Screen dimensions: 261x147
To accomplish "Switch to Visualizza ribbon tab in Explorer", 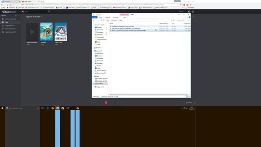I will (115, 17).
